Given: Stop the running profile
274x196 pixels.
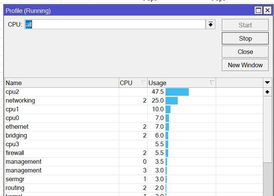Looking at the screenshot, I should click(245, 38).
